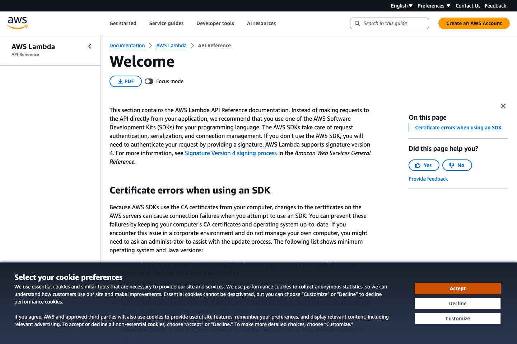The image size is (517, 344).
Task: Enable Focus mode
Action: click(149, 81)
